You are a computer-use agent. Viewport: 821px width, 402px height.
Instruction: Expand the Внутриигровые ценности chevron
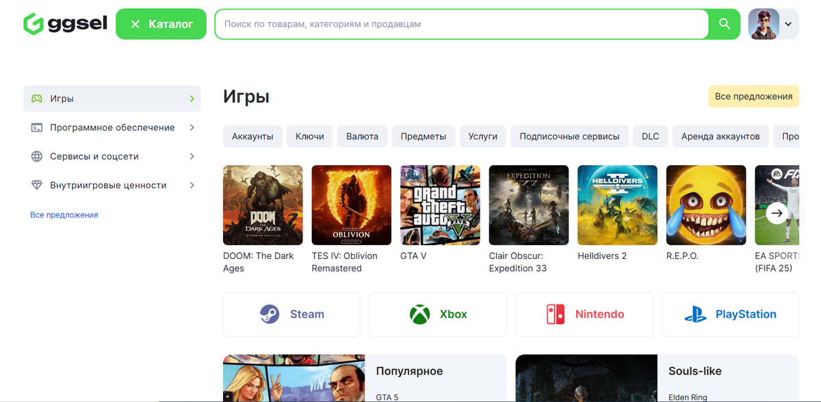[192, 185]
